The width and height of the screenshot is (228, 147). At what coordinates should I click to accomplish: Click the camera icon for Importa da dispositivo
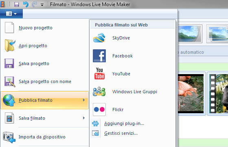tap(9, 137)
